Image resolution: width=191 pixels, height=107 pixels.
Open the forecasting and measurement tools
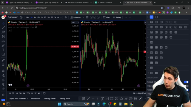pyautogui.click(x=3, y=41)
